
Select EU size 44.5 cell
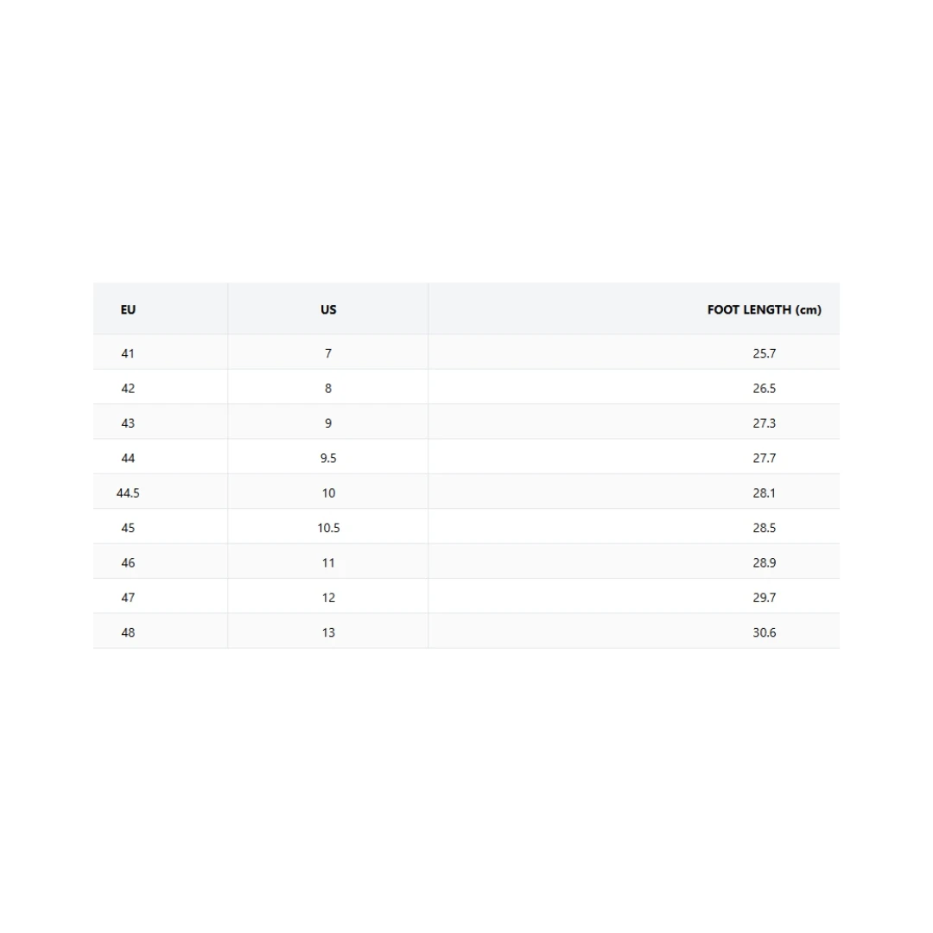click(128, 493)
